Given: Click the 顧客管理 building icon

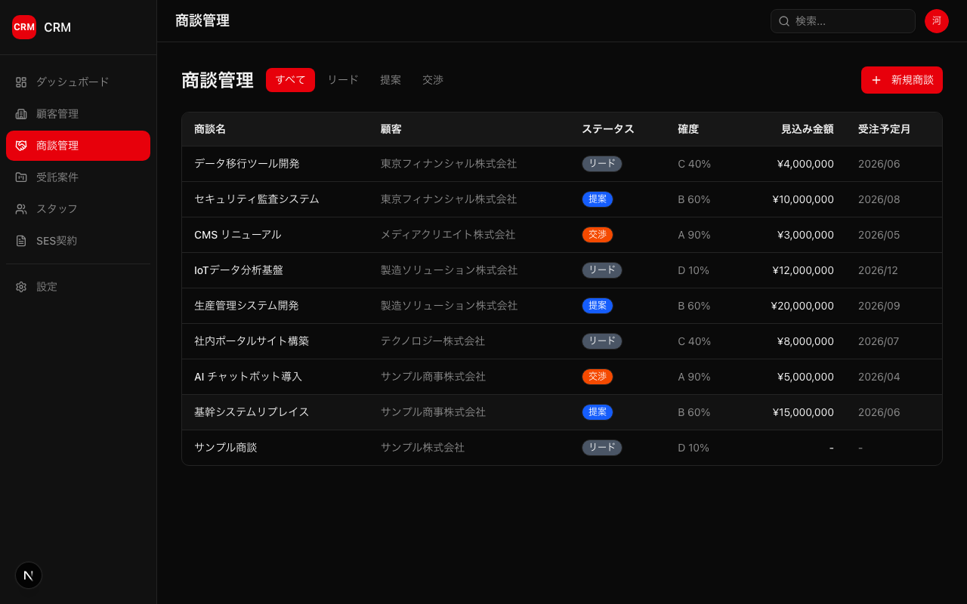Looking at the screenshot, I should 21,114.
